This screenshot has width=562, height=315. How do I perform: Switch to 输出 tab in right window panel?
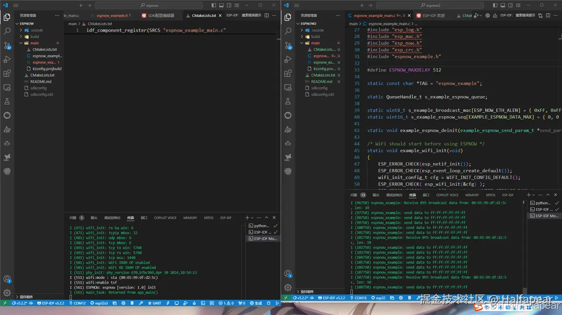[x=376, y=195]
